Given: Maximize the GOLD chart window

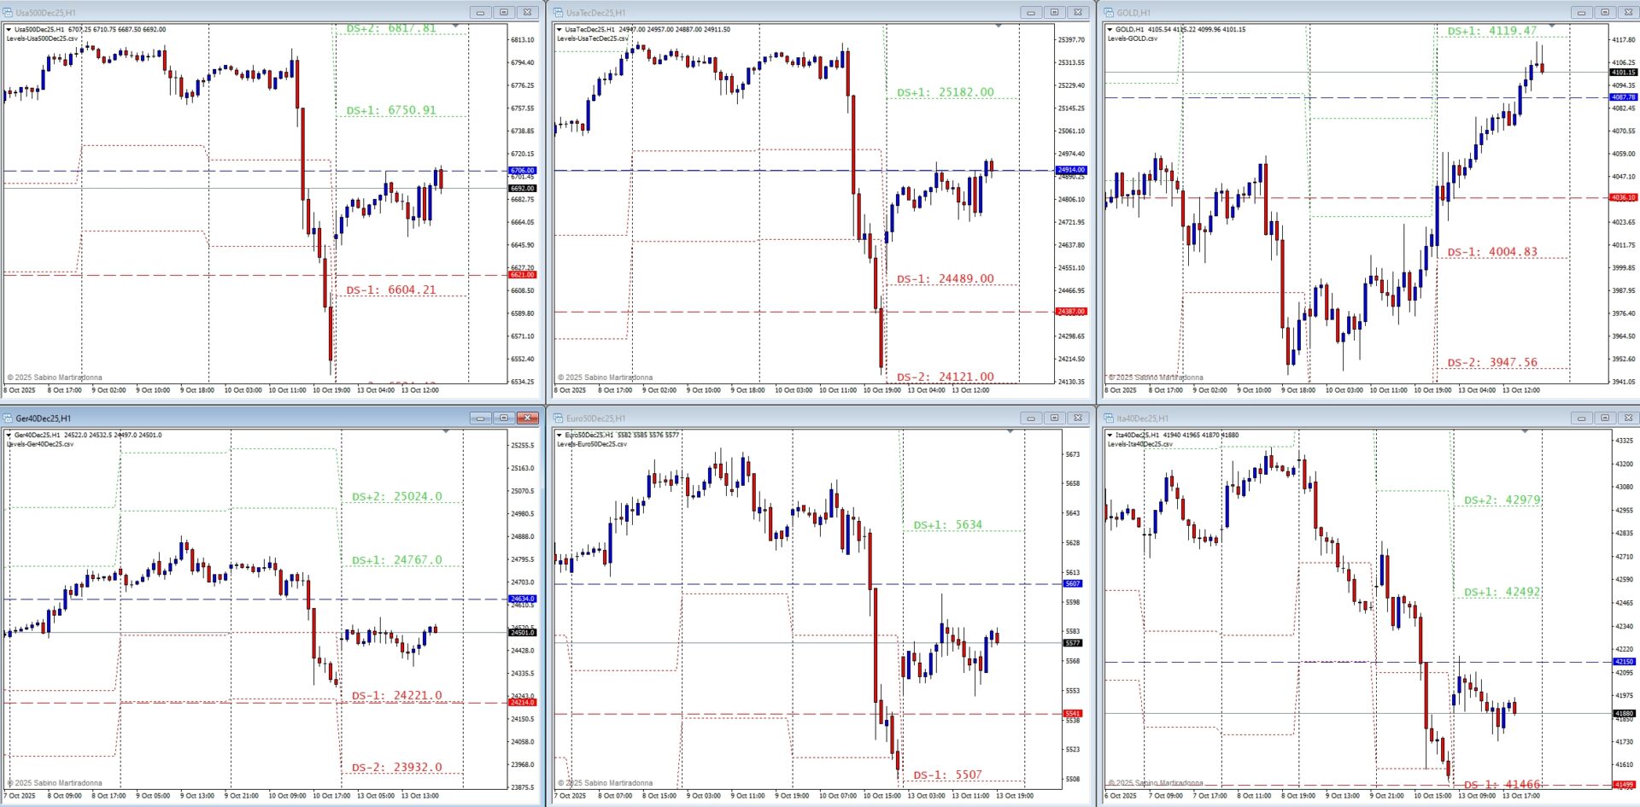Looking at the screenshot, I should tap(1605, 13).
